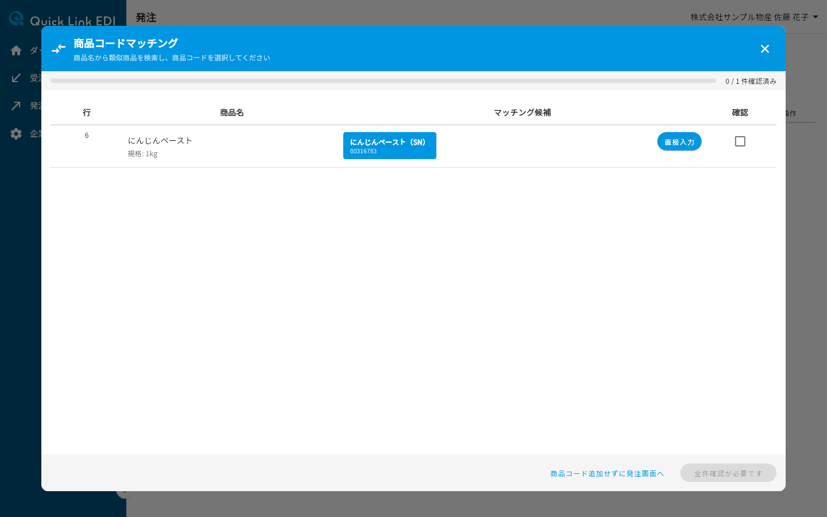
Task: Click the Quick Link EDI logo
Action: tap(63, 20)
